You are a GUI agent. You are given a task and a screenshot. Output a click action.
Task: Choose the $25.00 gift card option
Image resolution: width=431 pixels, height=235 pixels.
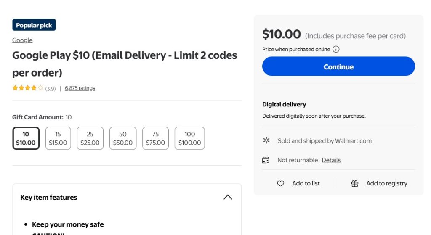coord(90,138)
